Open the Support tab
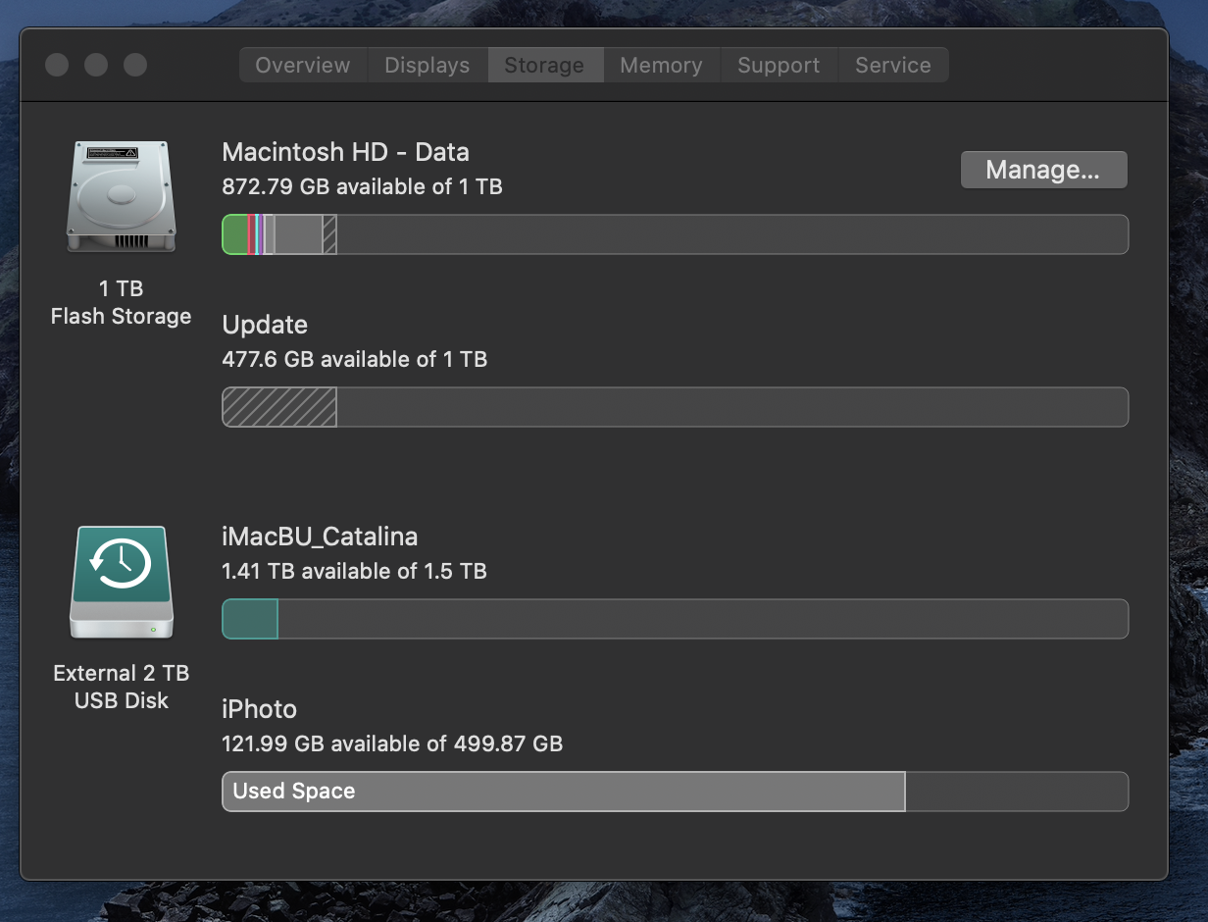This screenshot has height=922, width=1208. coord(779,65)
